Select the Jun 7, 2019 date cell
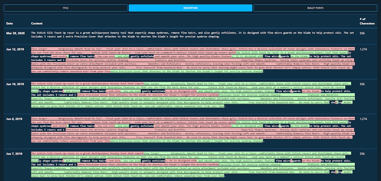Viewport: 381px width, 181px height. (14, 154)
